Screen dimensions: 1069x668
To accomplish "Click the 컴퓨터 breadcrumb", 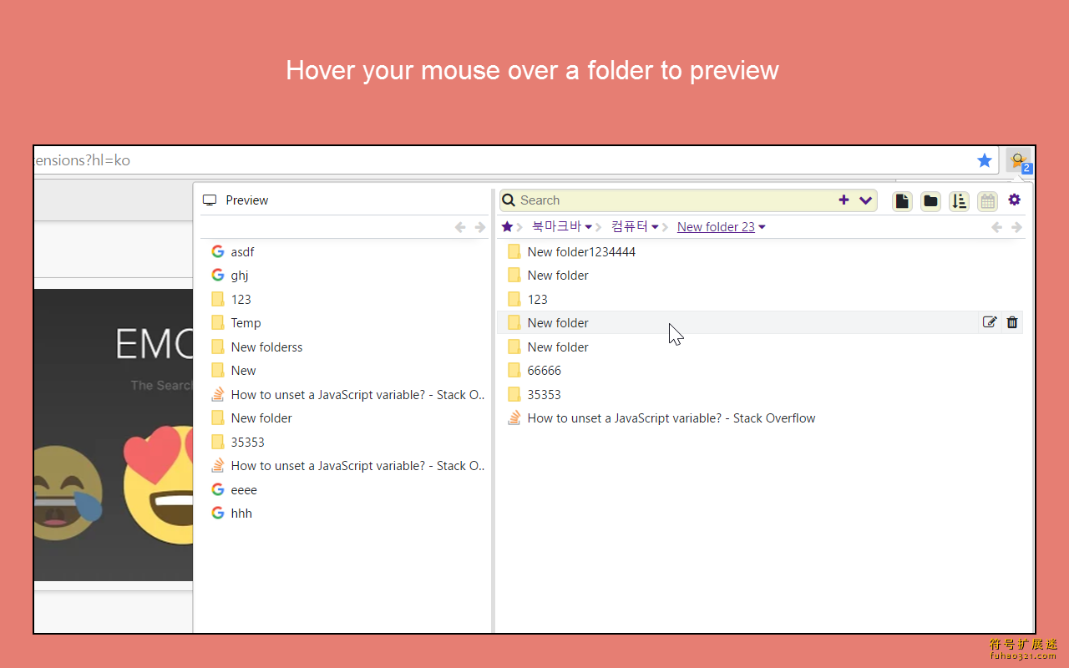I will (630, 226).
